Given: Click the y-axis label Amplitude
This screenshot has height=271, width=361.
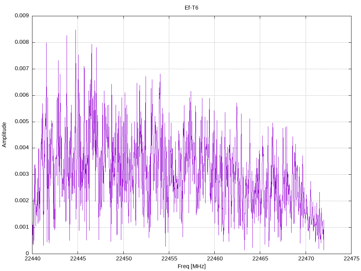Looking at the screenshot, I should 4,135.
